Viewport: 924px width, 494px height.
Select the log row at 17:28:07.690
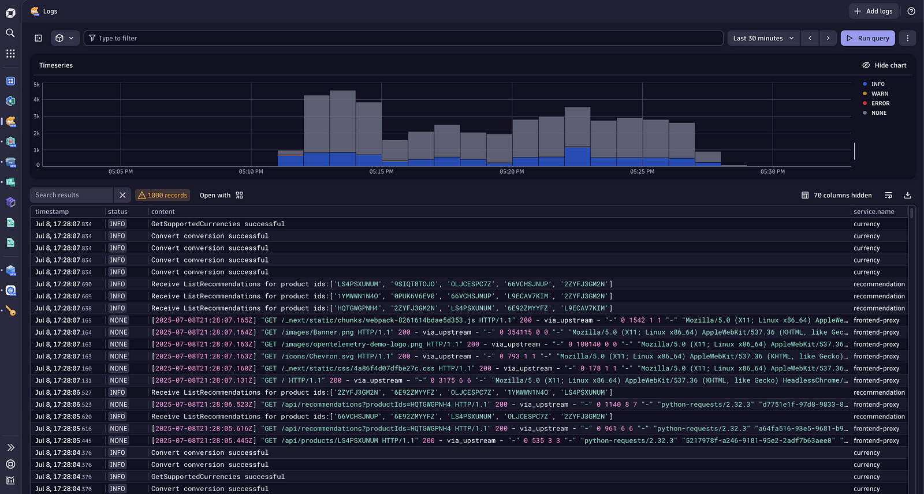tap(469, 284)
